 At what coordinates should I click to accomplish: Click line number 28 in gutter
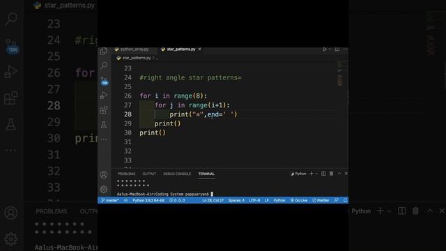point(128,114)
